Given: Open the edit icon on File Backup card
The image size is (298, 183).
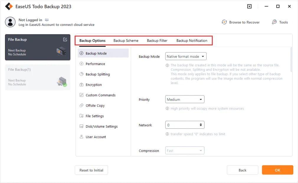Looking at the screenshot, I should pos(66,39).
